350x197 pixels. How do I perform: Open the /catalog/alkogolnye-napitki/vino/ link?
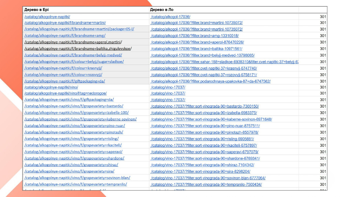coord(51,87)
